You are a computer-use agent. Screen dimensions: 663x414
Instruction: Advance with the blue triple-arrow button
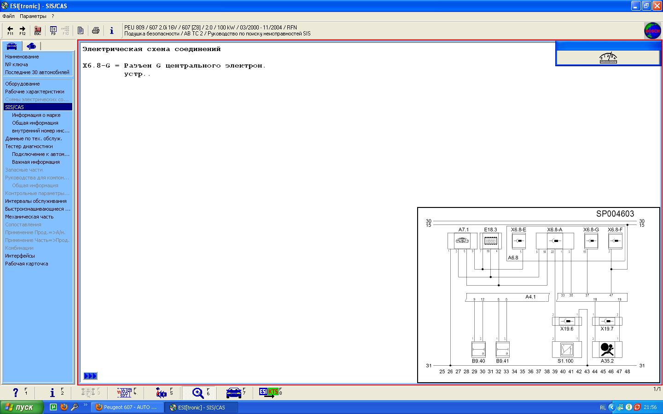90,376
